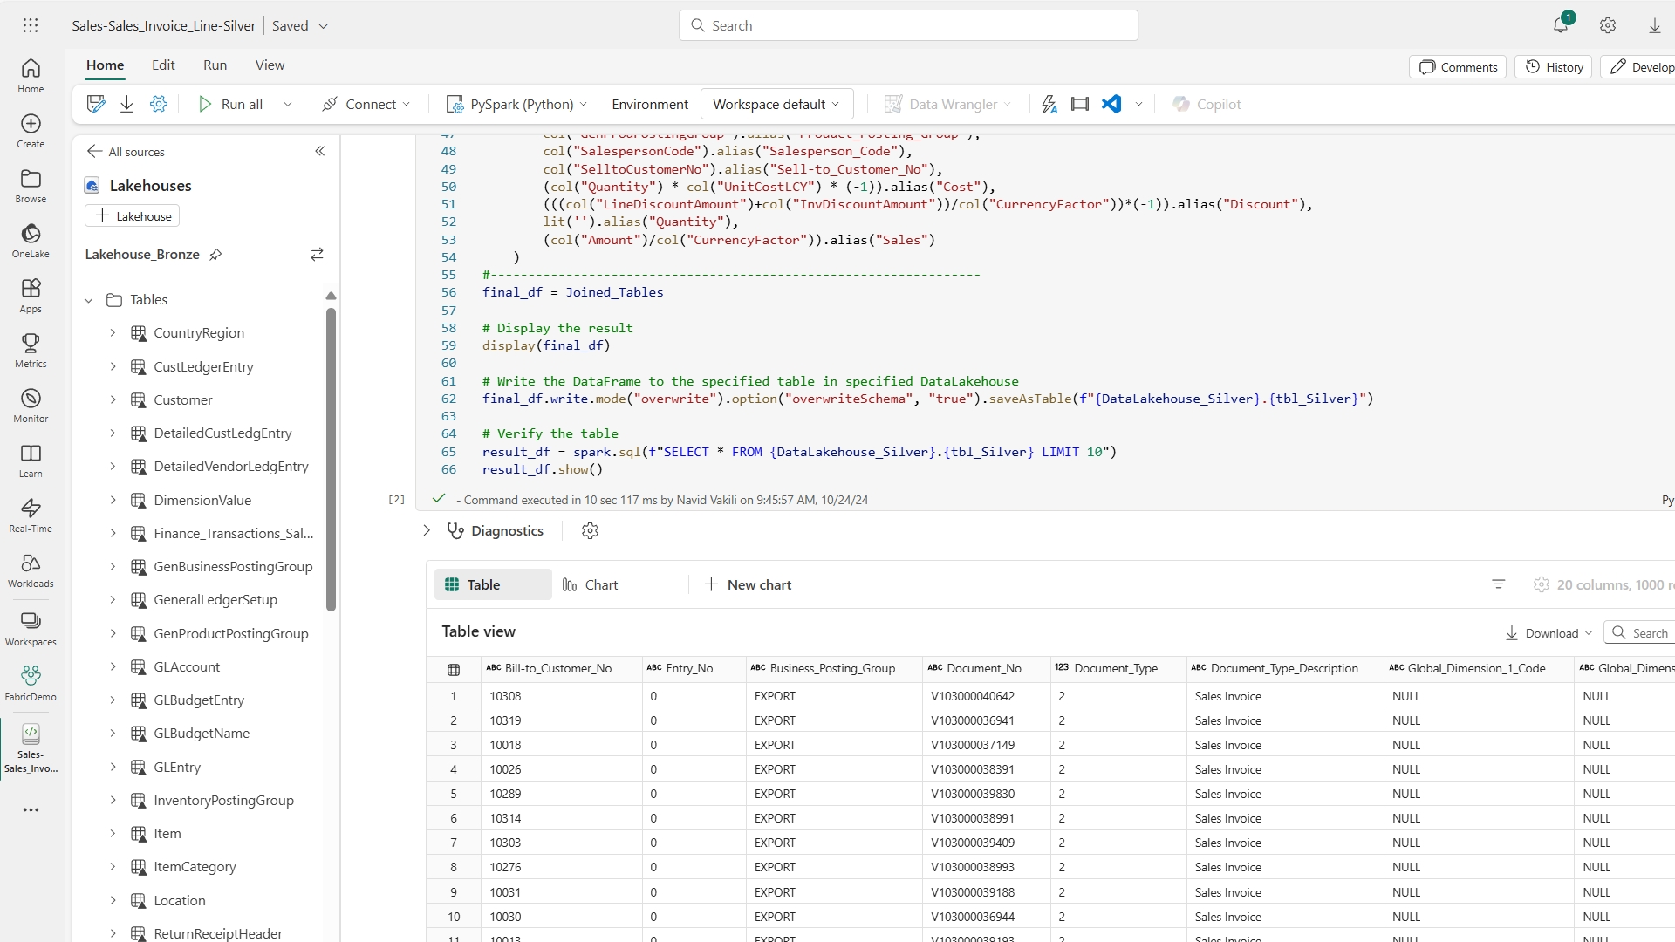
Task: Open the filter icon above the table view
Action: [1498, 584]
